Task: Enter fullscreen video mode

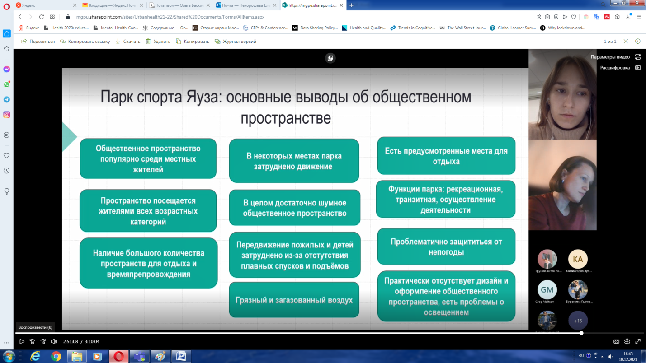Action: pyautogui.click(x=638, y=342)
